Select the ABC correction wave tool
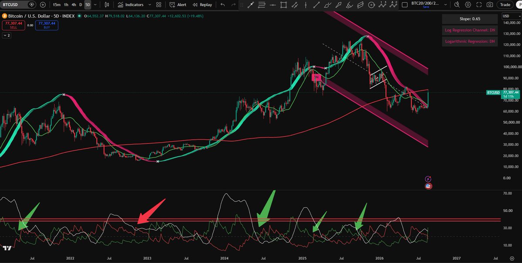This screenshot has width=522, height=263. point(393,5)
